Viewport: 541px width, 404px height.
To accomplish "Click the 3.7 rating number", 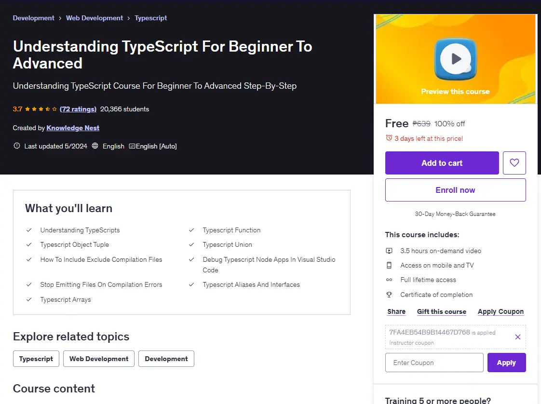I will 17,109.
